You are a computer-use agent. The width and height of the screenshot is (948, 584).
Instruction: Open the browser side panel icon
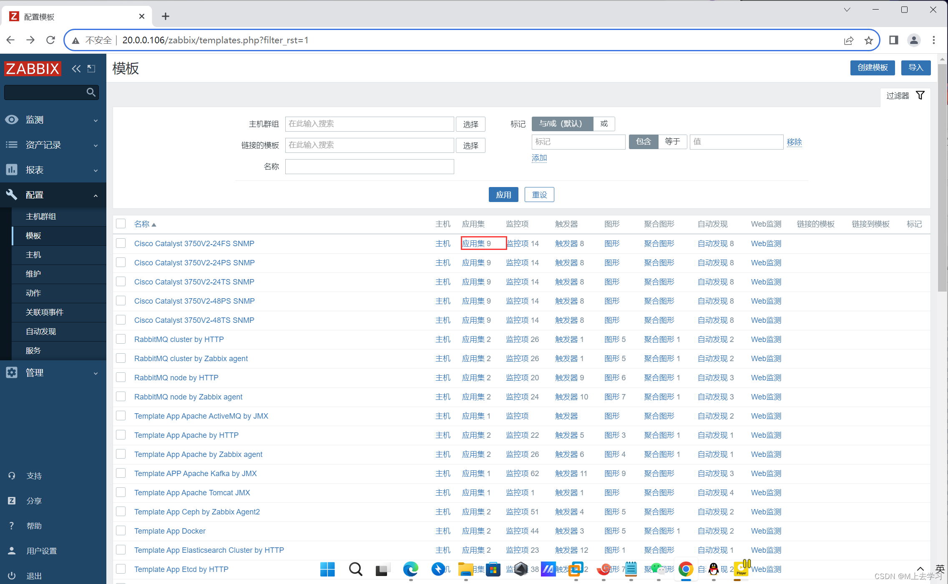(x=893, y=40)
